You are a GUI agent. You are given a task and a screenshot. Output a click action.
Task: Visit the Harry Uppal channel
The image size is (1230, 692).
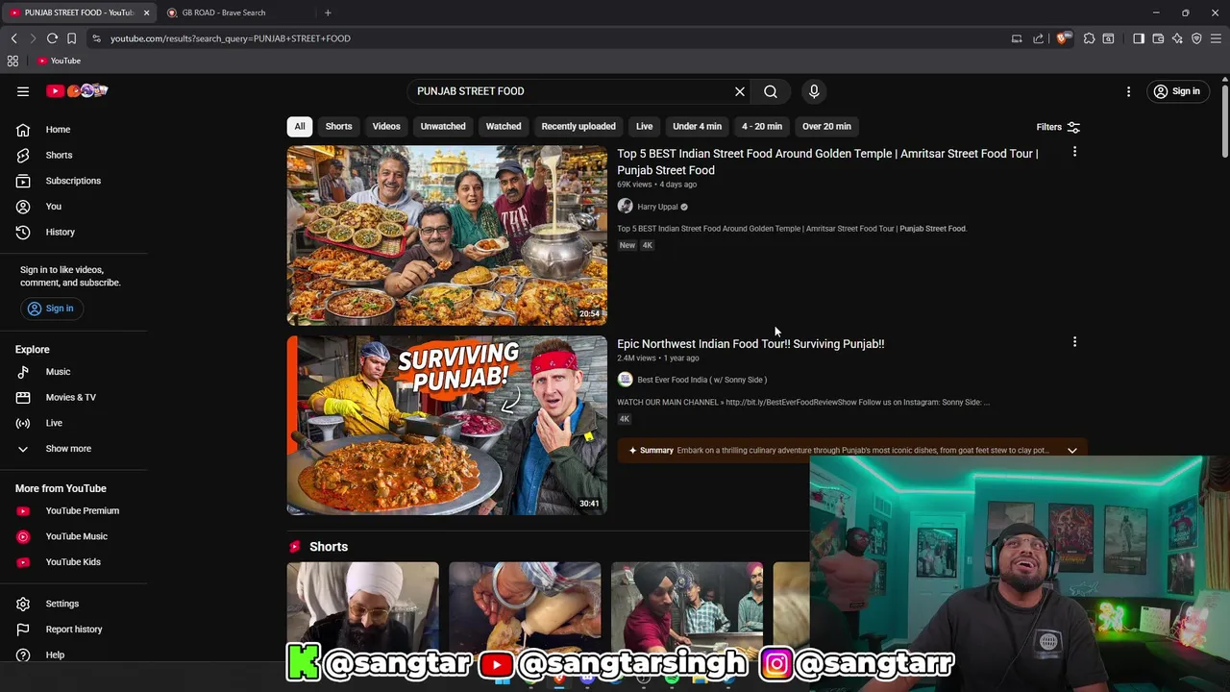[657, 207]
